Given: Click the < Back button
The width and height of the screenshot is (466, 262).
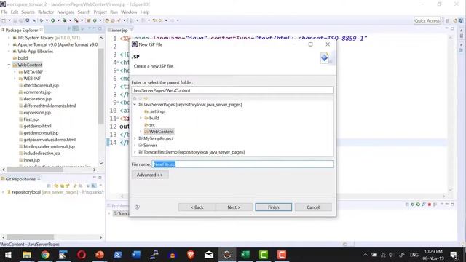Looking at the screenshot, I should click(x=197, y=207).
